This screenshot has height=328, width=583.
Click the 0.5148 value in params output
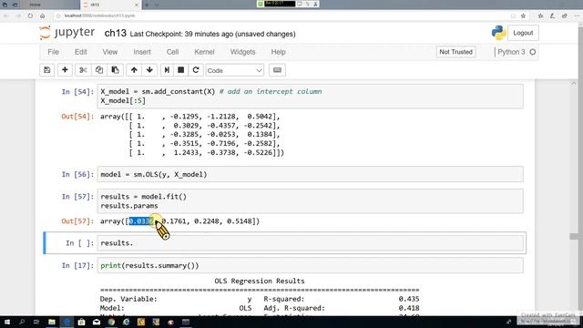239,221
